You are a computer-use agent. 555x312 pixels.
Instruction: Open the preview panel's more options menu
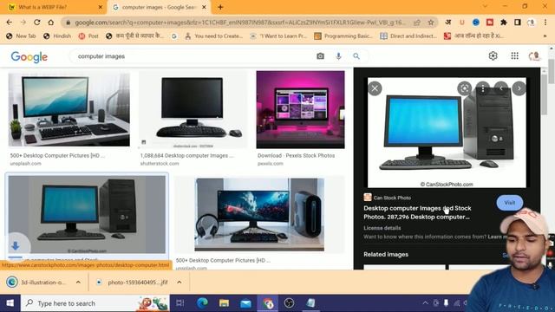pos(483,88)
